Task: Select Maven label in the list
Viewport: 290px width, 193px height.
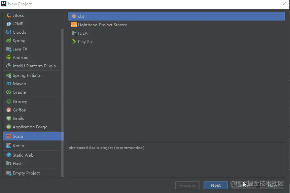Action: tap(19, 84)
